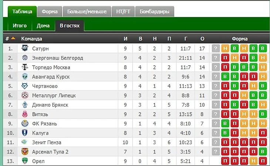Show the Дома home standings sub-tab
Image resolution: width=270 pixels, height=166 pixels.
click(x=43, y=26)
